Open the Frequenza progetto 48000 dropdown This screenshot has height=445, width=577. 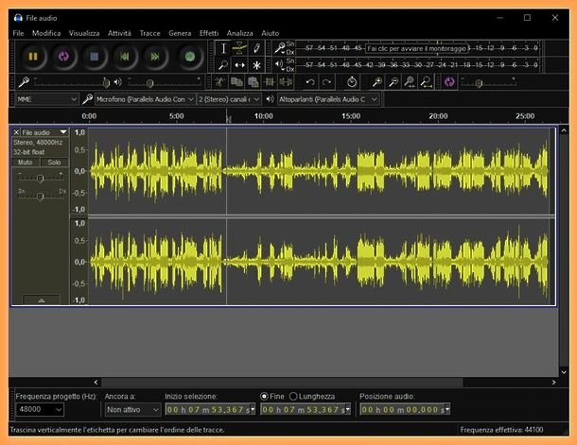click(40, 409)
